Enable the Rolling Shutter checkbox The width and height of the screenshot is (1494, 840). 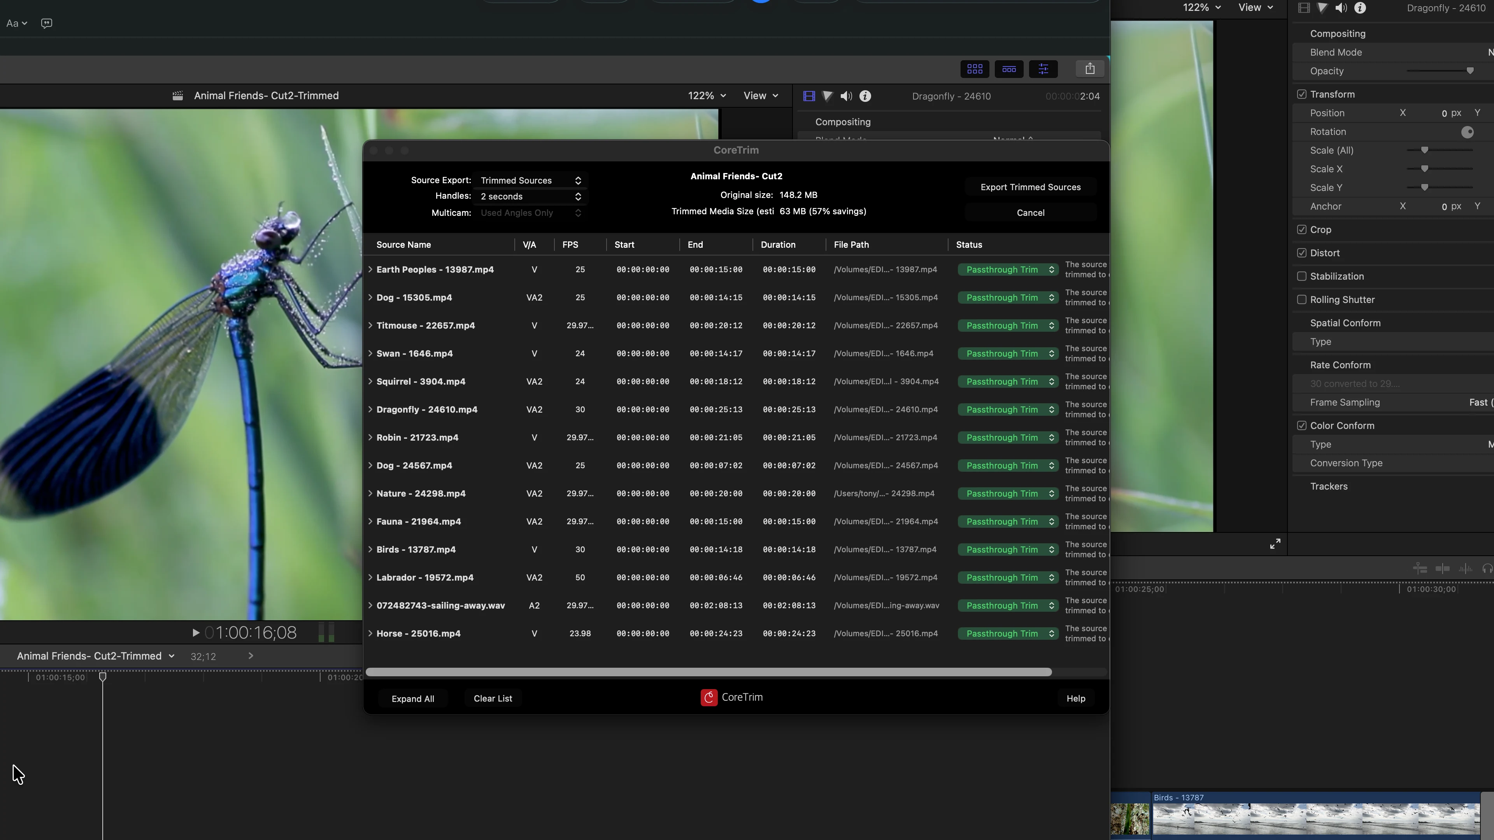(x=1302, y=299)
